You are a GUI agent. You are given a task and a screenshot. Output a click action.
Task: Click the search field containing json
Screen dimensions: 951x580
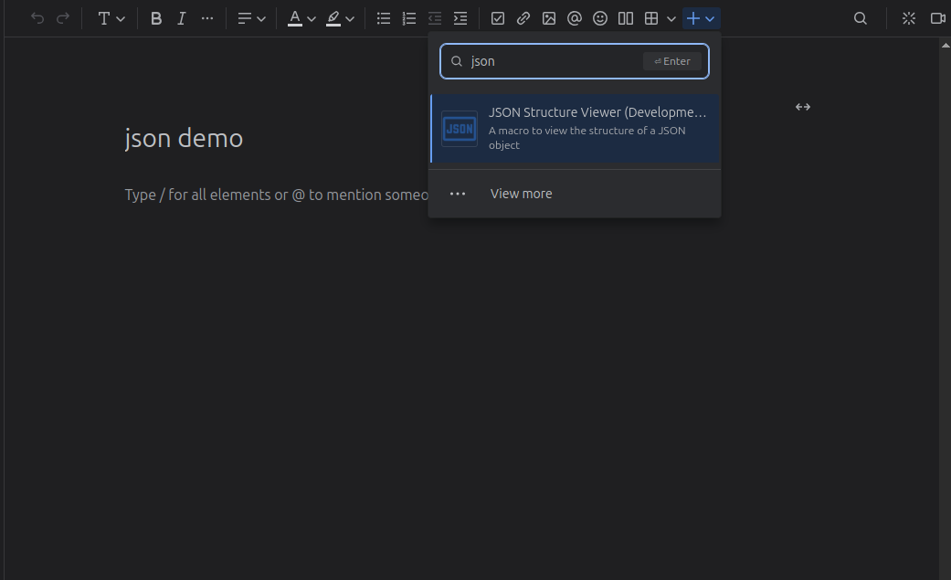pos(553,61)
